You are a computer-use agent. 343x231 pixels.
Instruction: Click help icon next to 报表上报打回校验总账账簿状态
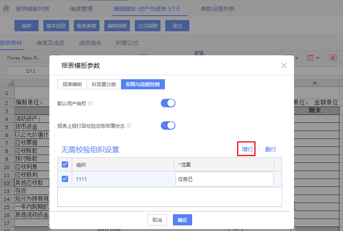pyautogui.click(x=129, y=126)
